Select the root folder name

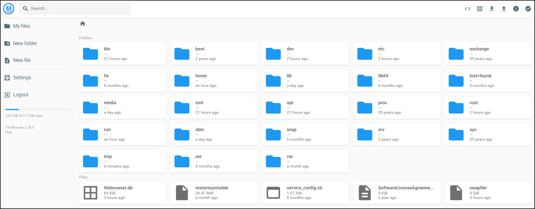[x=474, y=103]
